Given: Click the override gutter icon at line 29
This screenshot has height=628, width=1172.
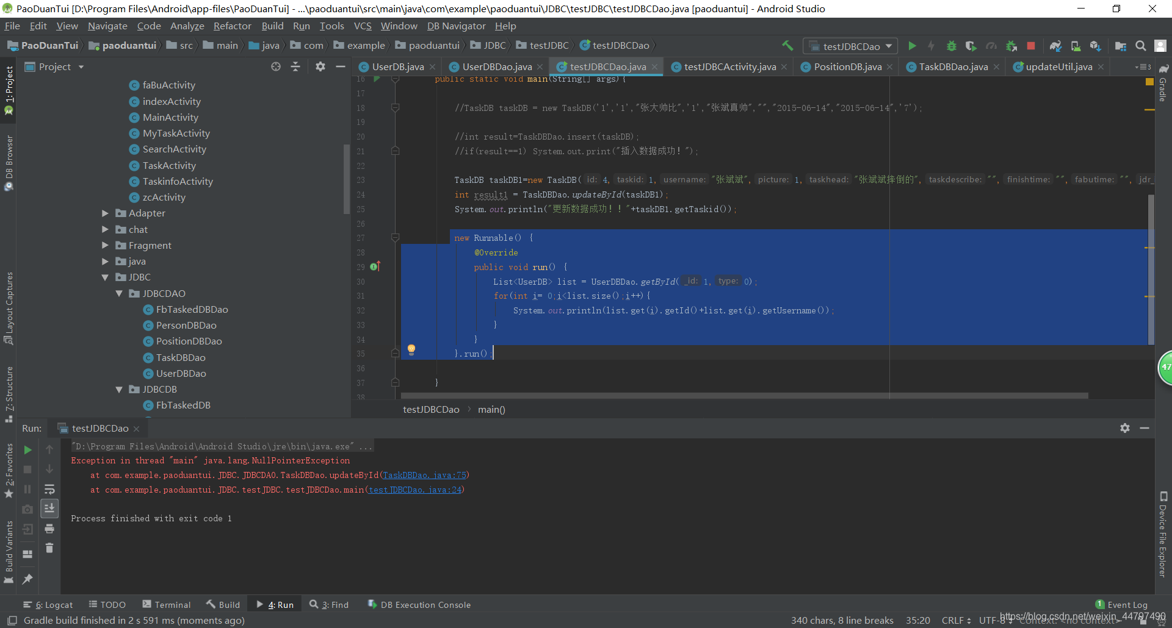Looking at the screenshot, I should [x=375, y=266].
